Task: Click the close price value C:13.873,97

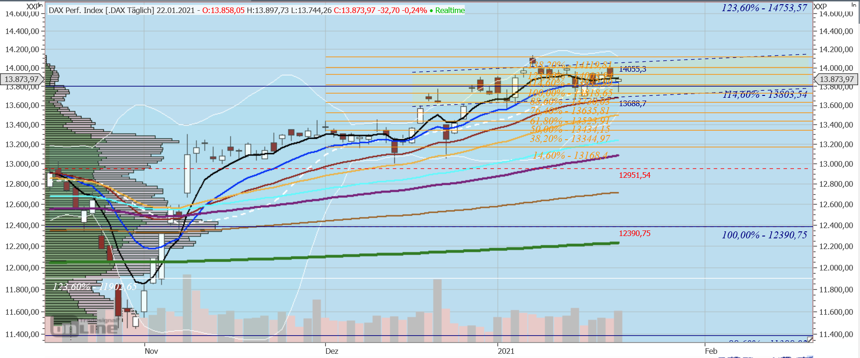Action: click(355, 10)
